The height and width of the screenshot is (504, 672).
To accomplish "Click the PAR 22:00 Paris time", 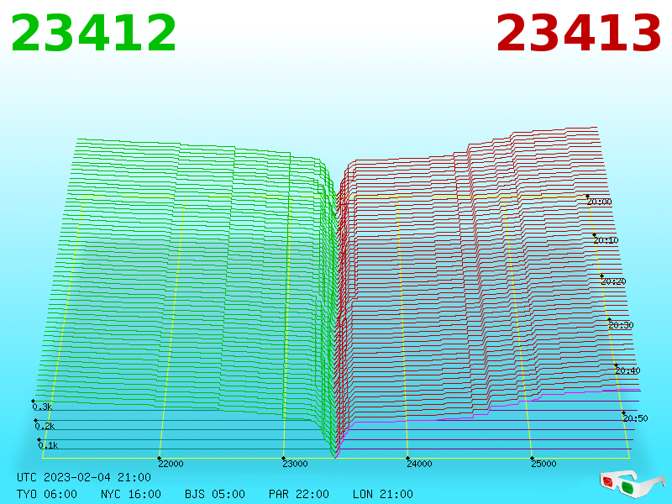I will pos(299,494).
